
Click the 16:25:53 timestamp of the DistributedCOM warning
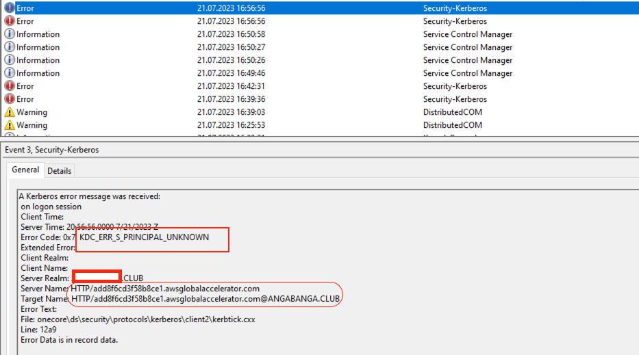coord(231,125)
